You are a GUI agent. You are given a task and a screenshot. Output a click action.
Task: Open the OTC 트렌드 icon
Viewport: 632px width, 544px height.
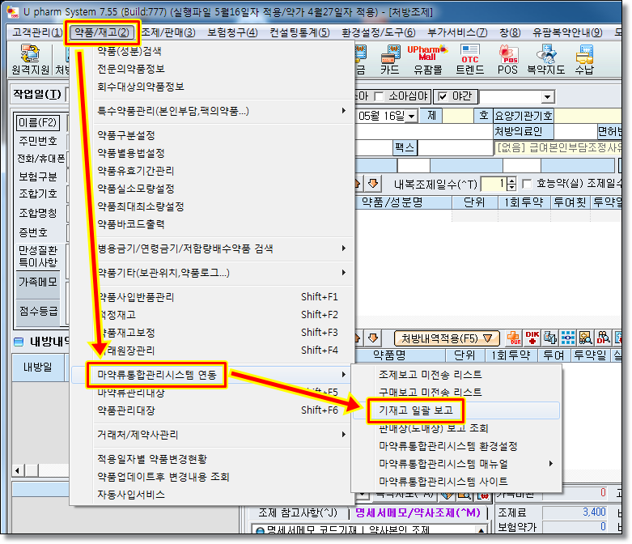[469, 61]
